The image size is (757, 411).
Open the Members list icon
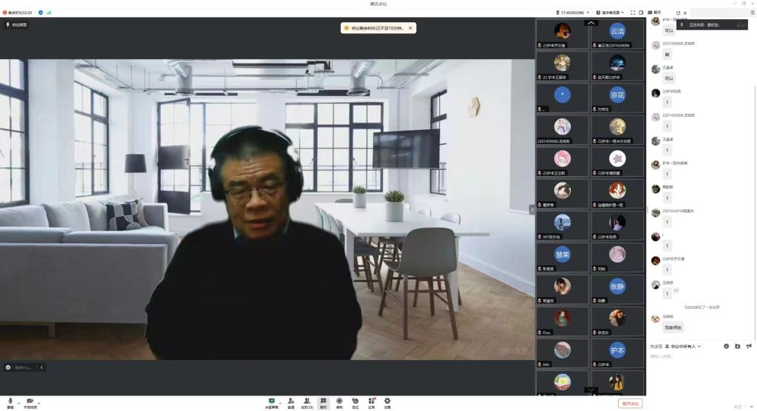pyautogui.click(x=307, y=401)
